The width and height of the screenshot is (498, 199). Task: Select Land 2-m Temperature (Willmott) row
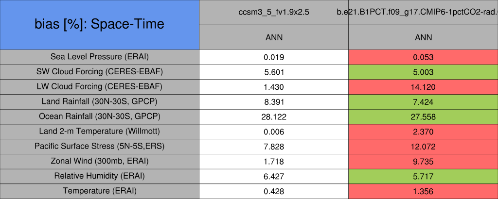(100, 132)
